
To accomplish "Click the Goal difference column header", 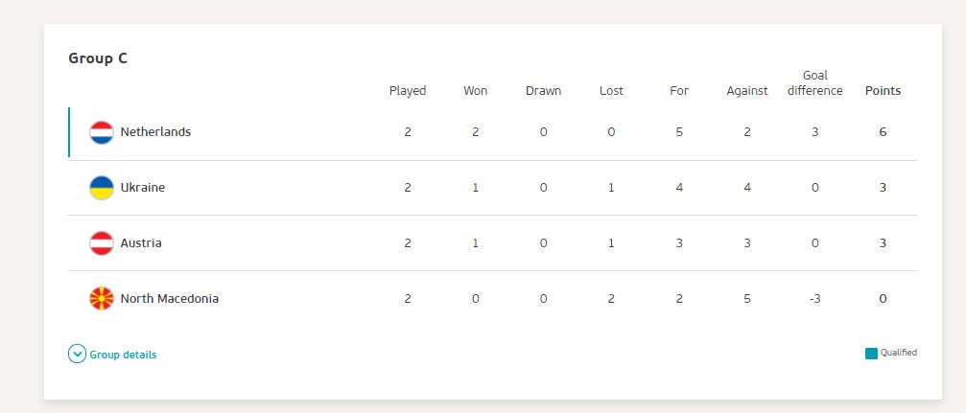I will tap(815, 83).
